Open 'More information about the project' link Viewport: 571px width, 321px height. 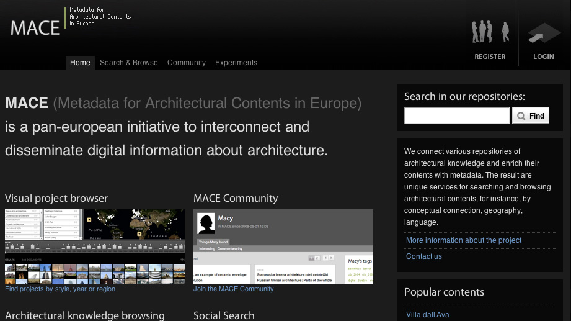click(463, 240)
